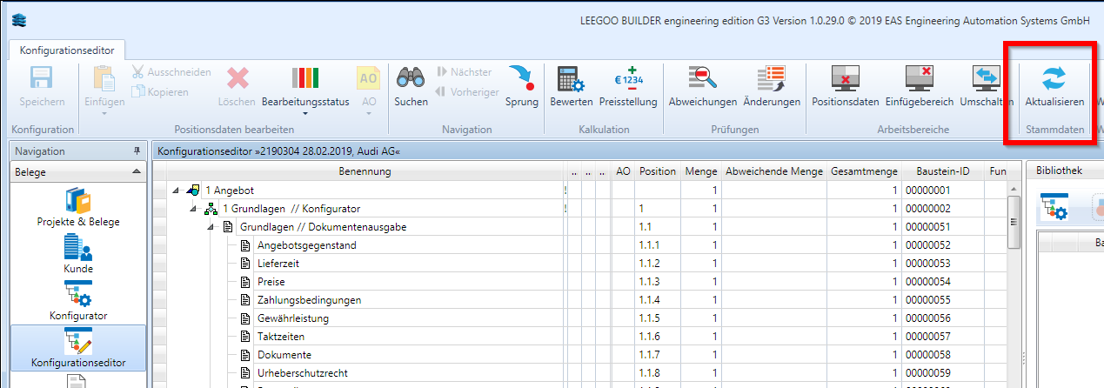Collapse the 1 Angebot tree node
The height and width of the screenshot is (388, 1104).
pos(177,190)
